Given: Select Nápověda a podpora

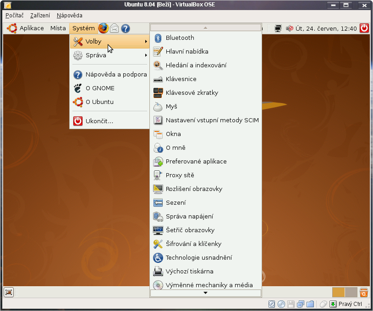Looking at the screenshot, I should pos(110,75).
